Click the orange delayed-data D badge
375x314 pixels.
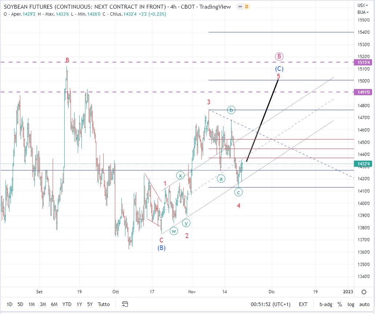point(247,7)
